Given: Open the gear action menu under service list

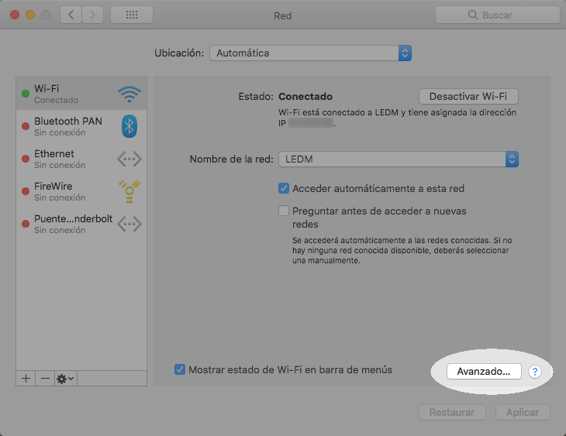Looking at the screenshot, I should (x=66, y=378).
